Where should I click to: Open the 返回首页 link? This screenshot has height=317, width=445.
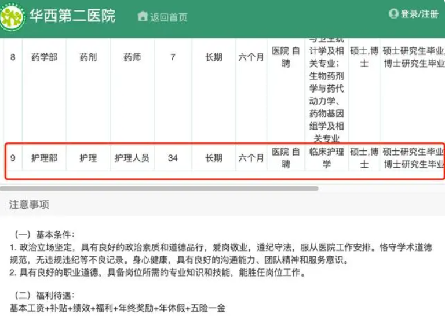point(169,17)
